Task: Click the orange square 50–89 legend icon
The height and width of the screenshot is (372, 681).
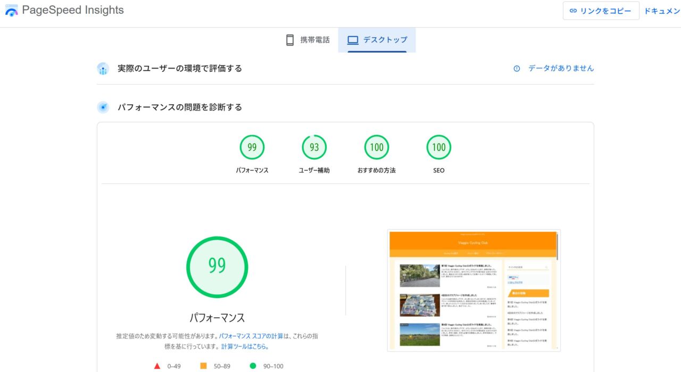Action: [203, 366]
